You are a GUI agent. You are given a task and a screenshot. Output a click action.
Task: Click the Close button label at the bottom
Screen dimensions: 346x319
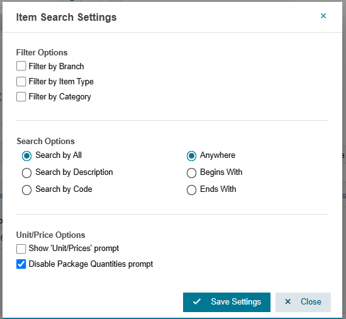point(311,301)
